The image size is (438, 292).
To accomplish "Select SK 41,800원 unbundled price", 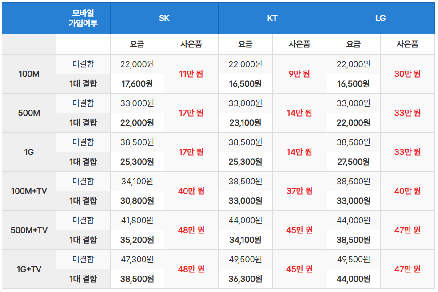I will [x=137, y=221].
